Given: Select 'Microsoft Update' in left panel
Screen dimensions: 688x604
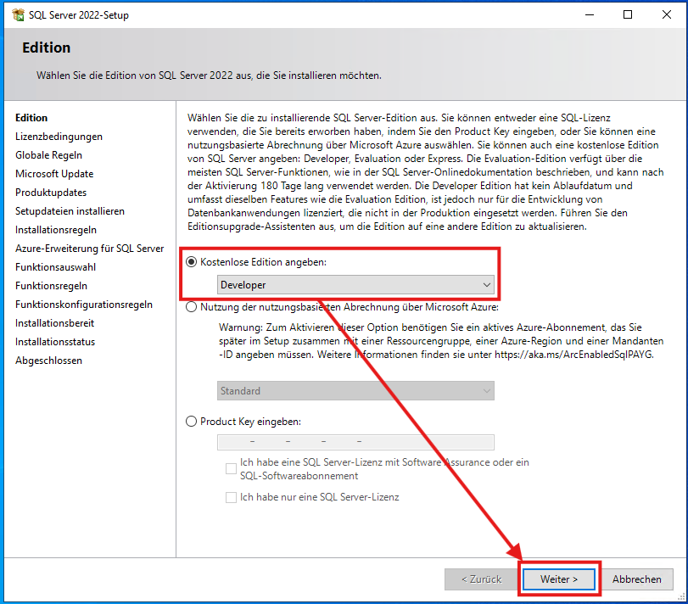Looking at the screenshot, I should (54, 173).
